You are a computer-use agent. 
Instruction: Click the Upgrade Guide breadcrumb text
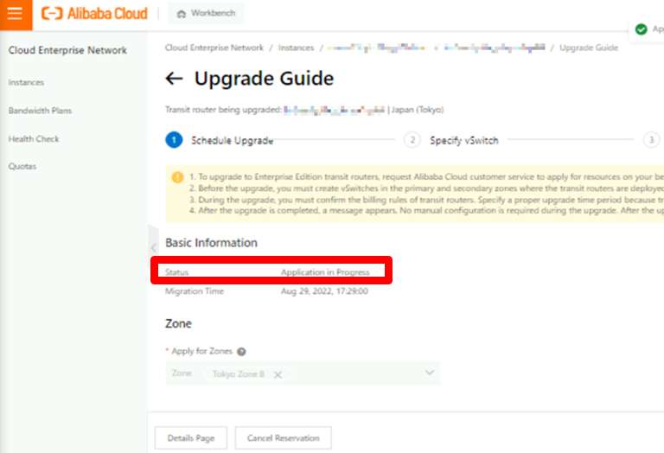click(589, 48)
